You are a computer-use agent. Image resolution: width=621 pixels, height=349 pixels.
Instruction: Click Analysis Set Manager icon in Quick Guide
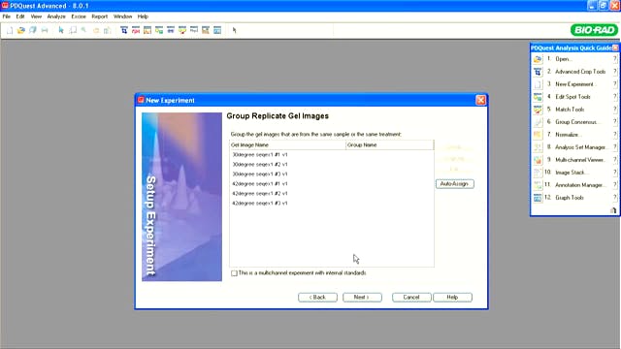pyautogui.click(x=538, y=147)
